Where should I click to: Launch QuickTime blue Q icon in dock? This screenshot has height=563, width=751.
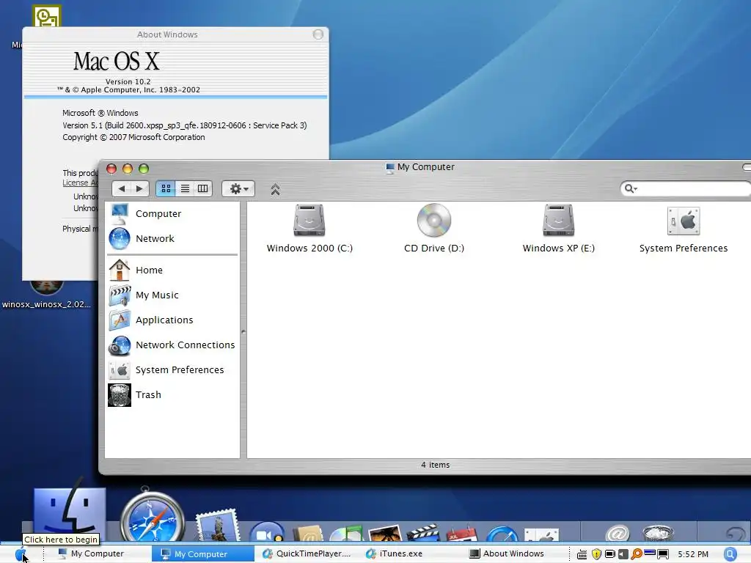[x=502, y=534]
